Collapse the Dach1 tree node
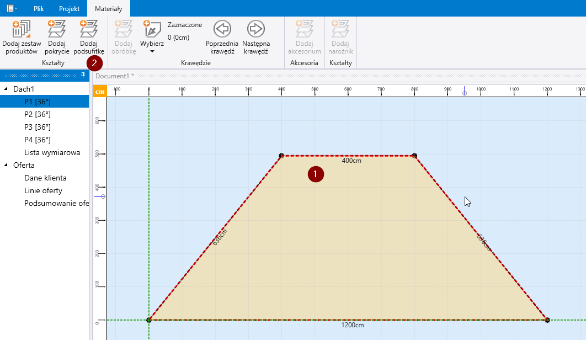 [6, 89]
